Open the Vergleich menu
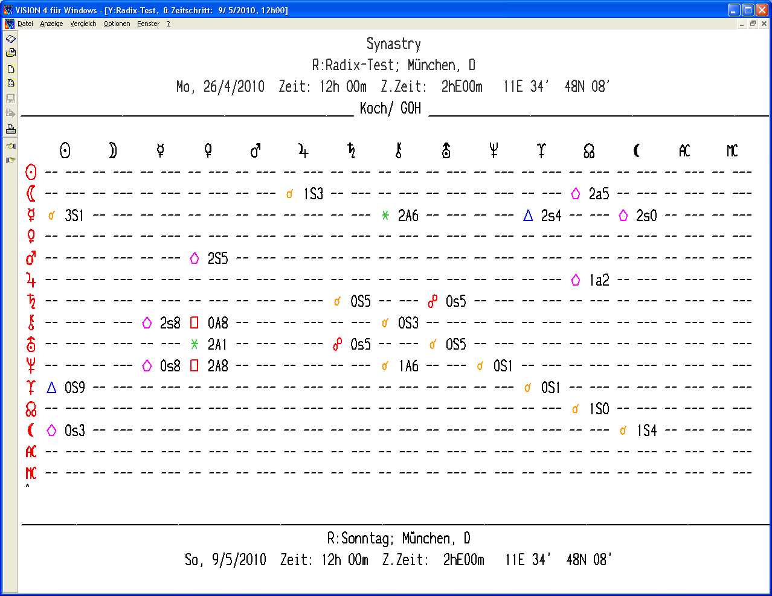772x596 pixels. 83,24
